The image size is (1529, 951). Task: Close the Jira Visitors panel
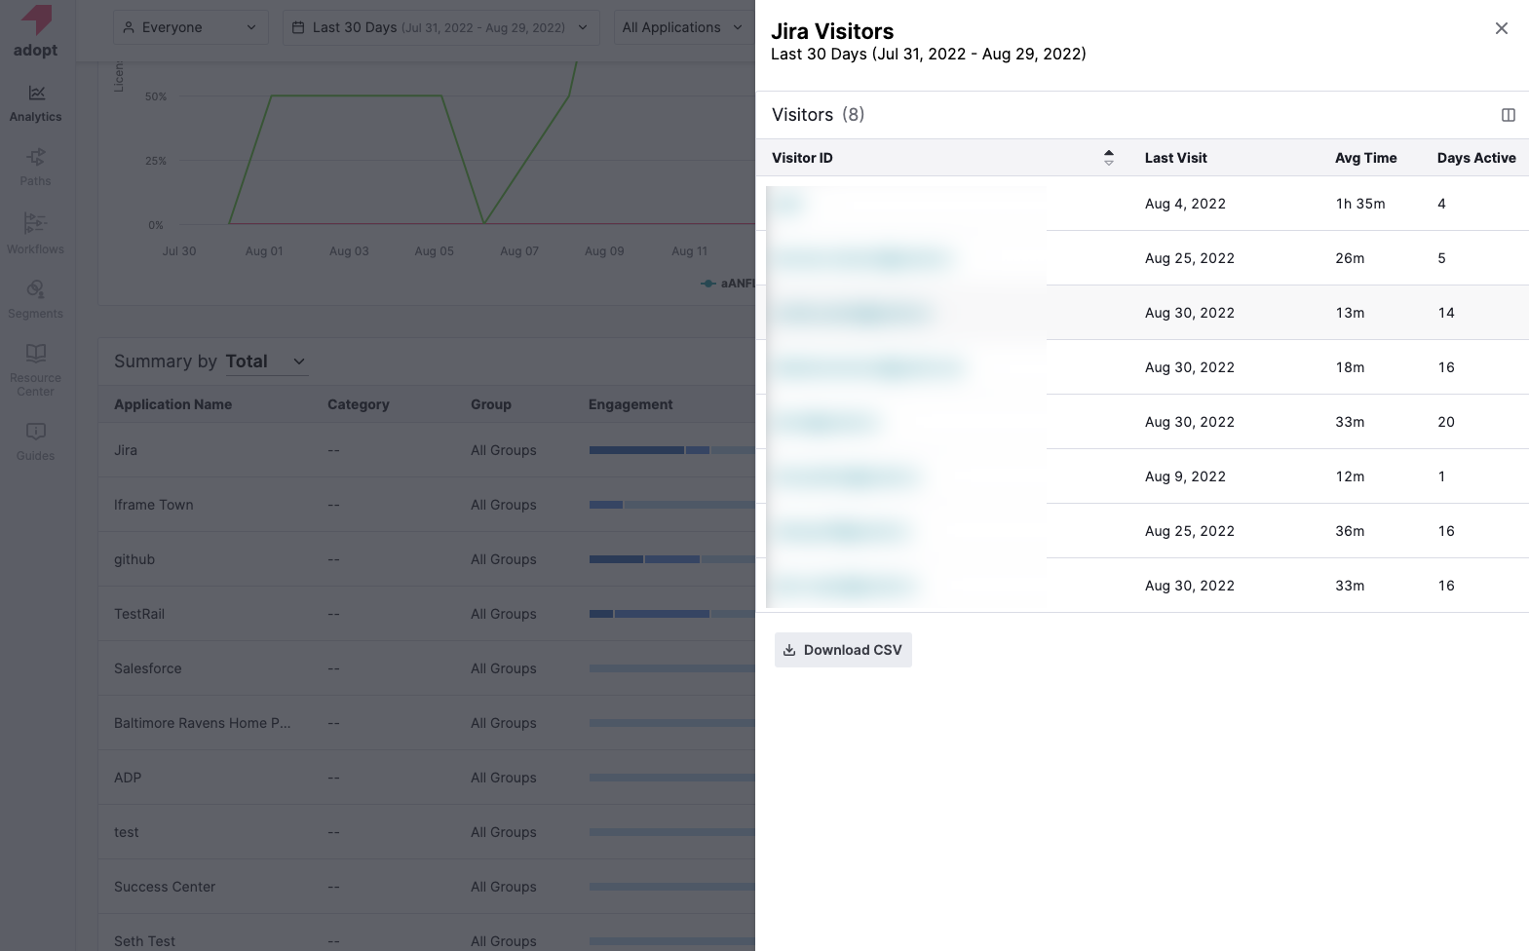1501,28
